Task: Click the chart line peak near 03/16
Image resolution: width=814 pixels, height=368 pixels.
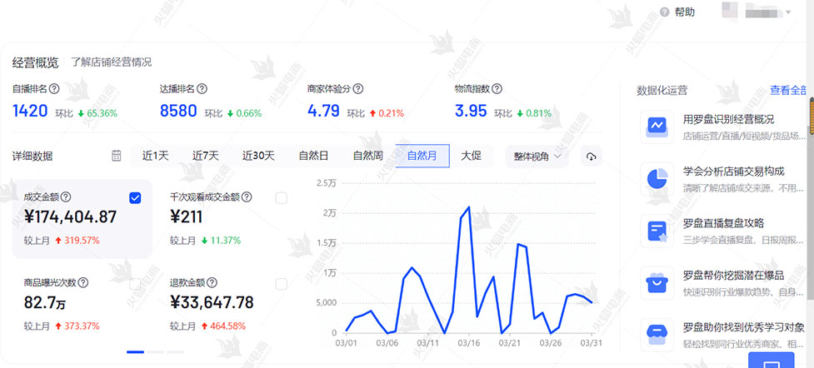Action: tap(469, 207)
